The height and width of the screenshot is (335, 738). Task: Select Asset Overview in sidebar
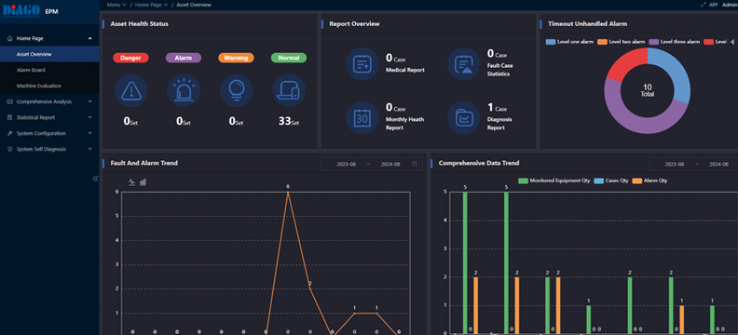[x=49, y=54]
